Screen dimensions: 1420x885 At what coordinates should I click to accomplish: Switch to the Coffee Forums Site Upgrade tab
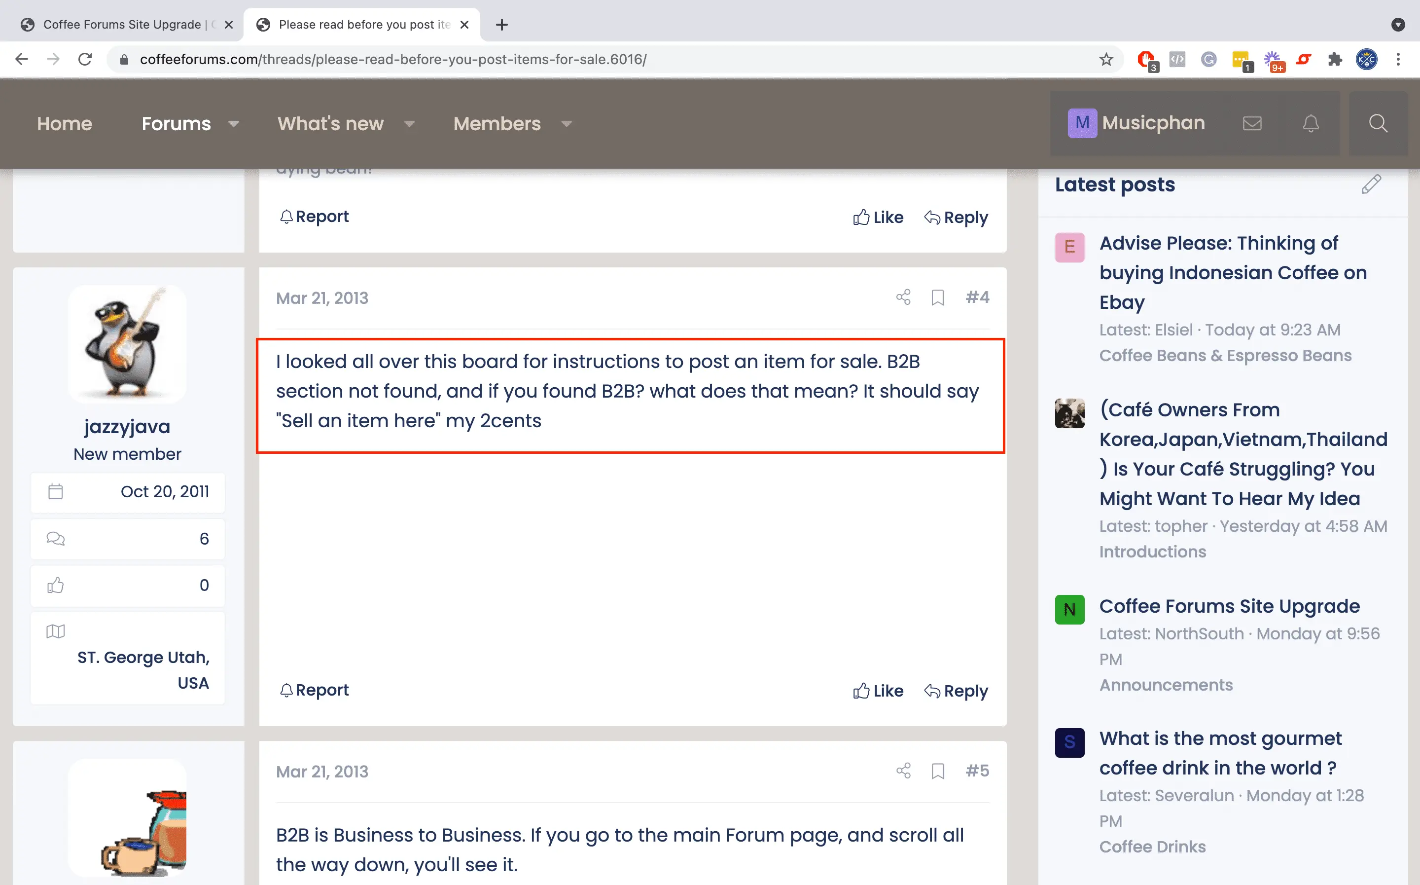[122, 25]
